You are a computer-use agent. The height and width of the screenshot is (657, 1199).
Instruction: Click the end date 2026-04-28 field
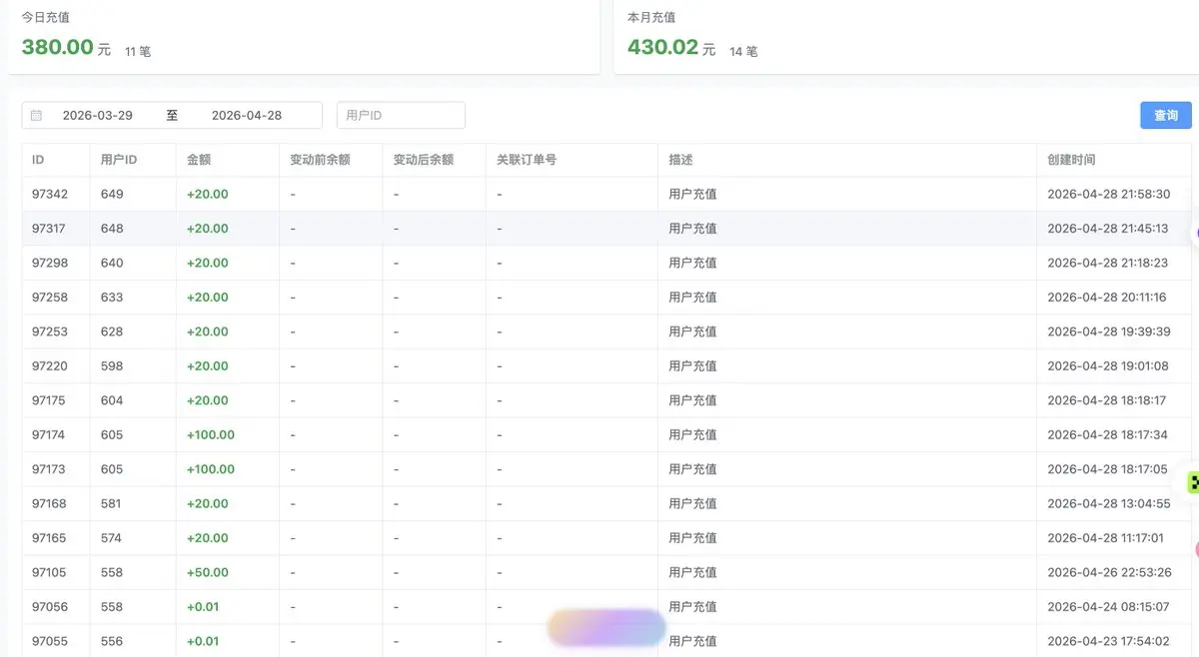[x=247, y=115]
